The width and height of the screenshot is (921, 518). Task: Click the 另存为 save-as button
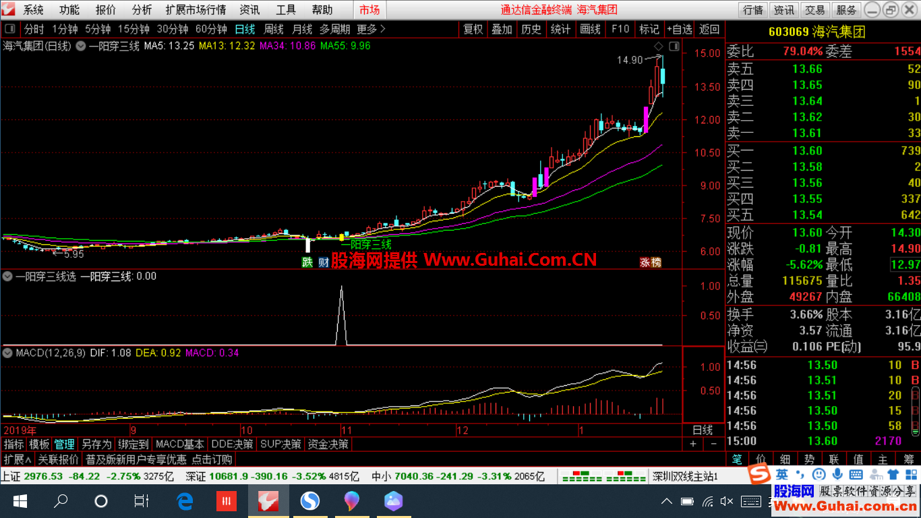tap(96, 444)
